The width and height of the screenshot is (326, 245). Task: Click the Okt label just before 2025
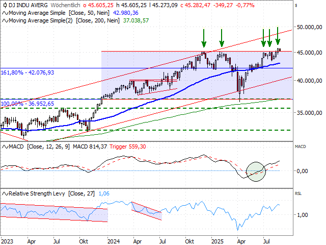189,241
